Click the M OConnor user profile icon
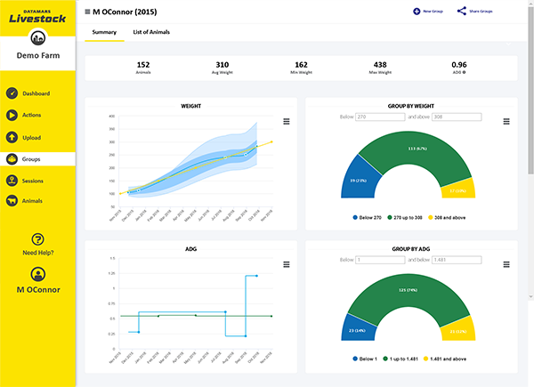Screen dimensions: 534x387 point(38,274)
